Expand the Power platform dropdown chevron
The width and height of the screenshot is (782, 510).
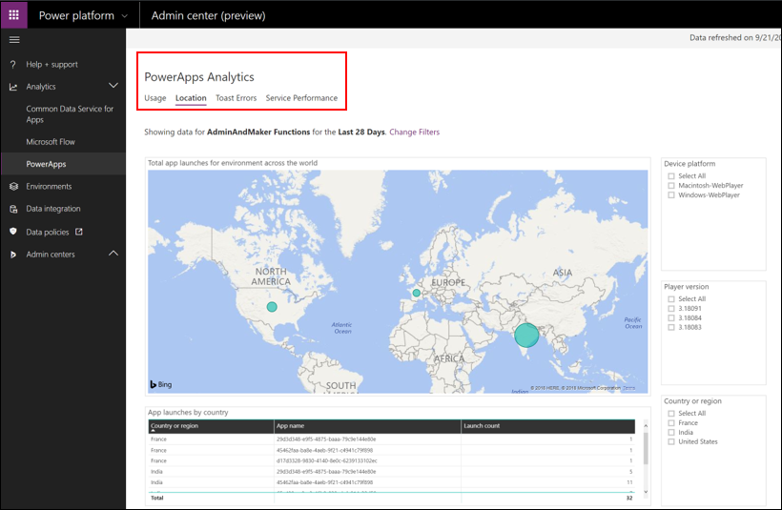(125, 15)
